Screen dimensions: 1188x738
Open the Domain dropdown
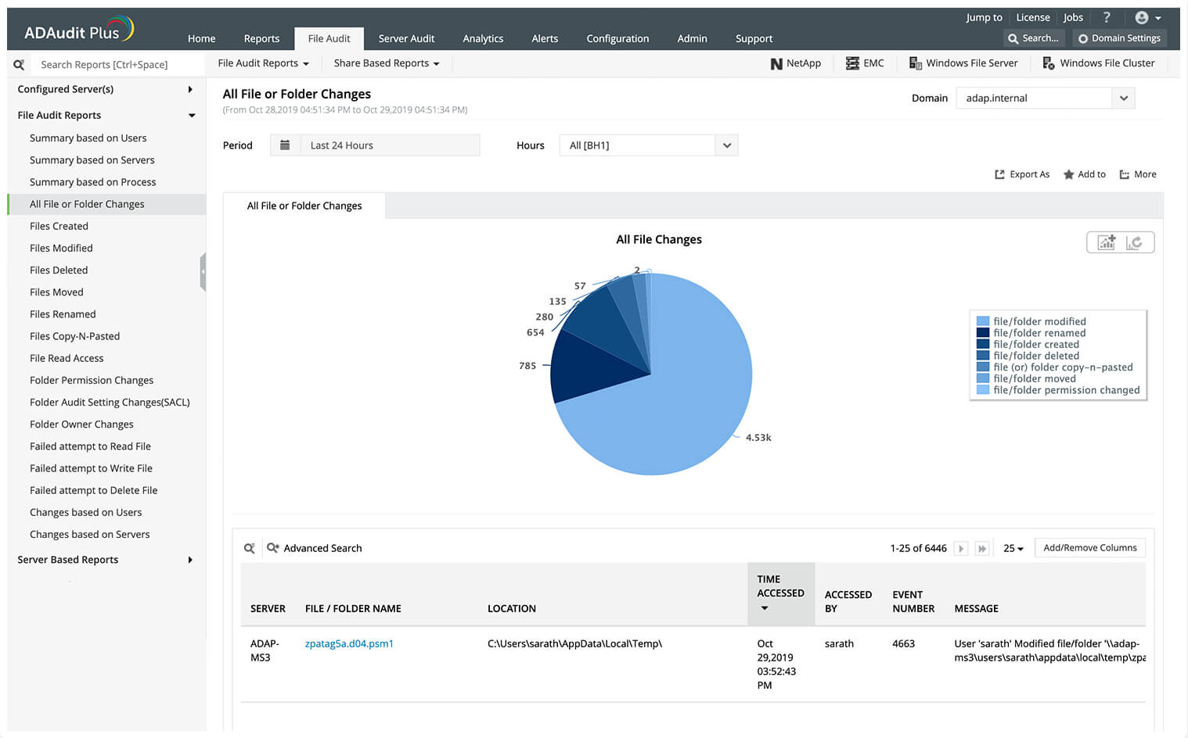pyautogui.click(x=1122, y=97)
